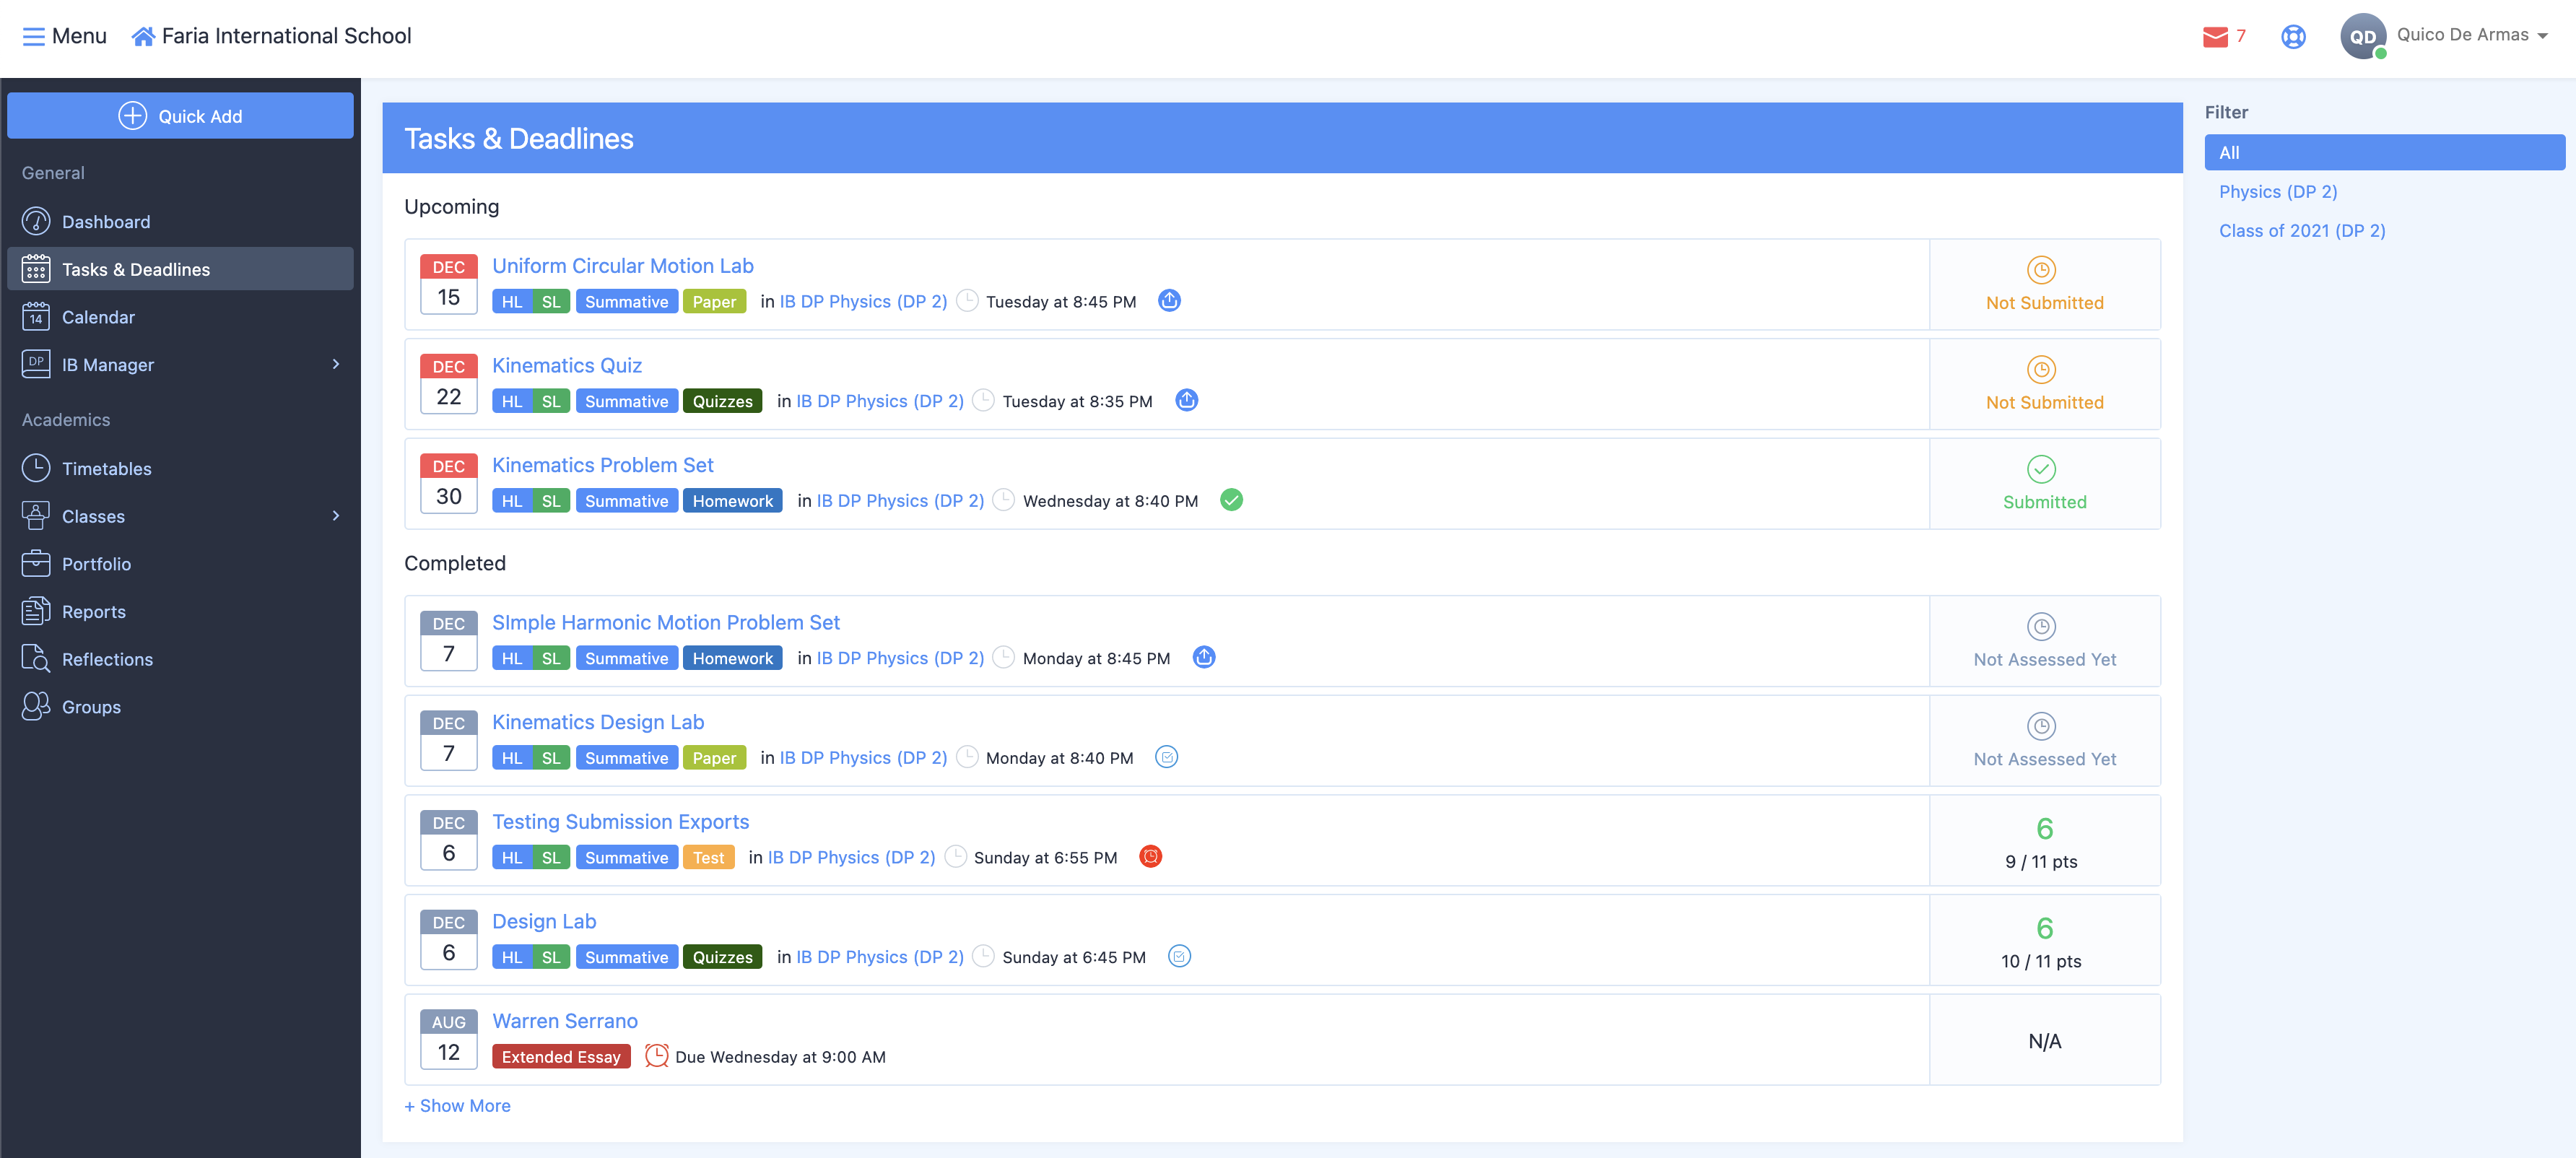Expand the Classes sidebar submenu
The height and width of the screenshot is (1158, 2576).
(336, 516)
